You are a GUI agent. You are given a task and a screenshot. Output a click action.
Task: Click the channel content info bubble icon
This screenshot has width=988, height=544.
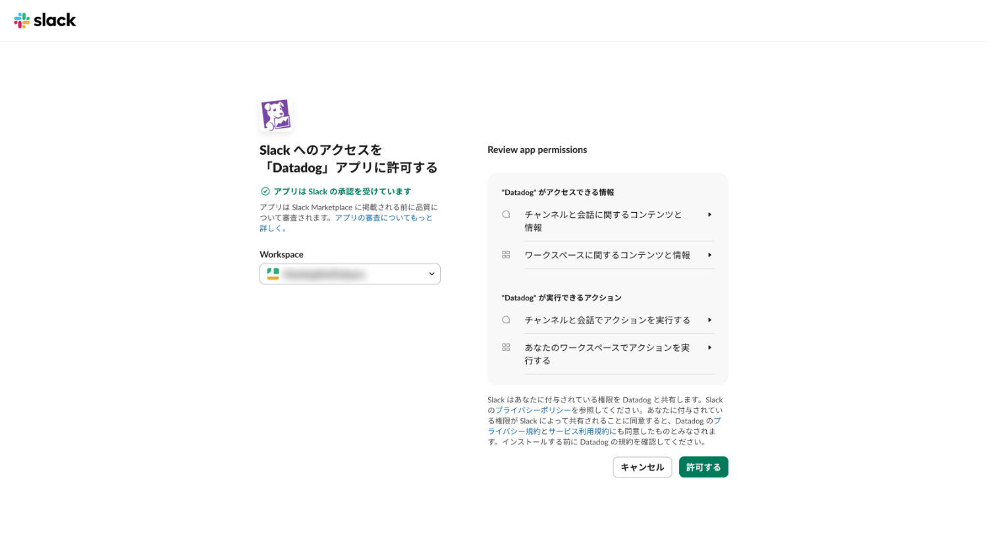point(506,215)
